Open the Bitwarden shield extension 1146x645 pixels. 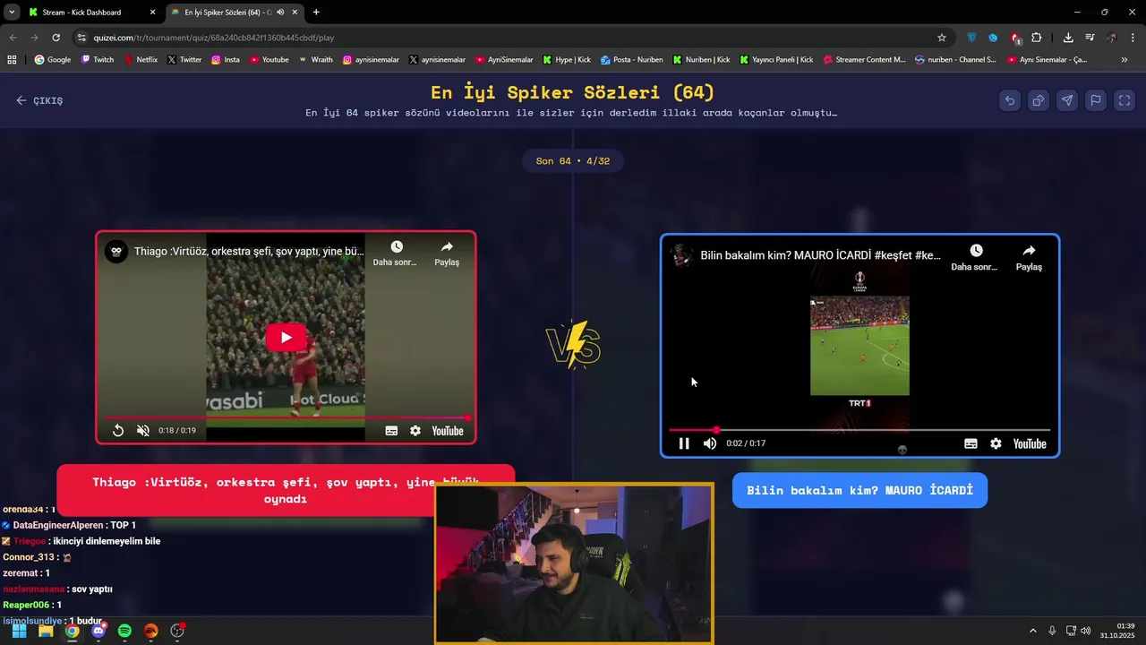(971, 38)
